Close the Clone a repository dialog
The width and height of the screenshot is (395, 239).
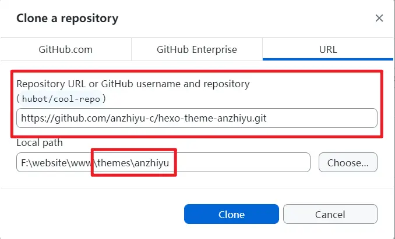click(379, 18)
